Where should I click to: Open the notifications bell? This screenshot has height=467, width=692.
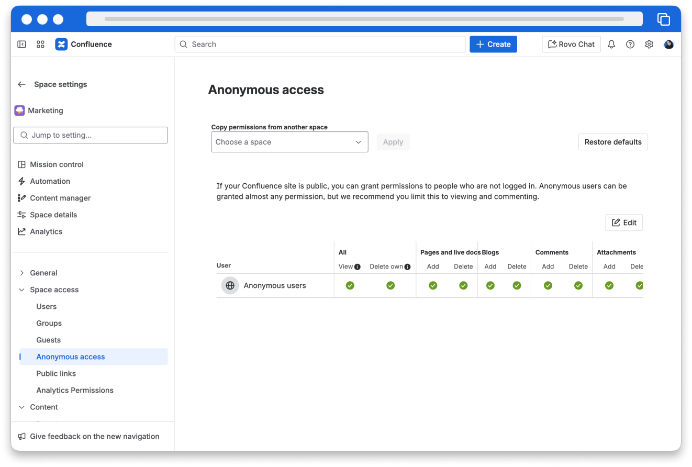(x=611, y=45)
